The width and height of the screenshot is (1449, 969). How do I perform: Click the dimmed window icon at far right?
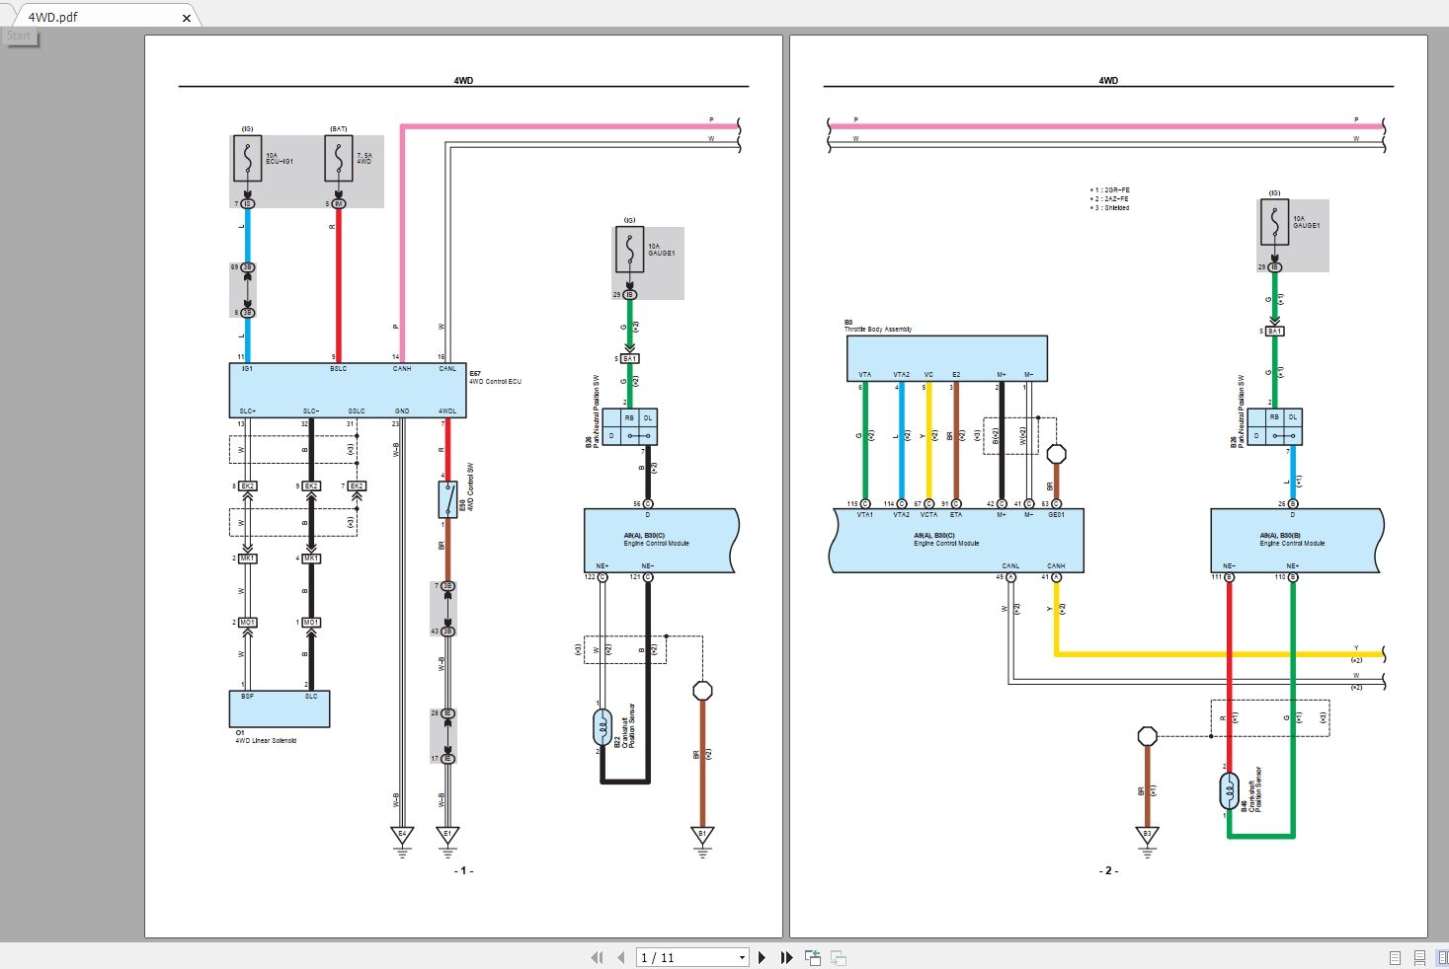tap(839, 957)
